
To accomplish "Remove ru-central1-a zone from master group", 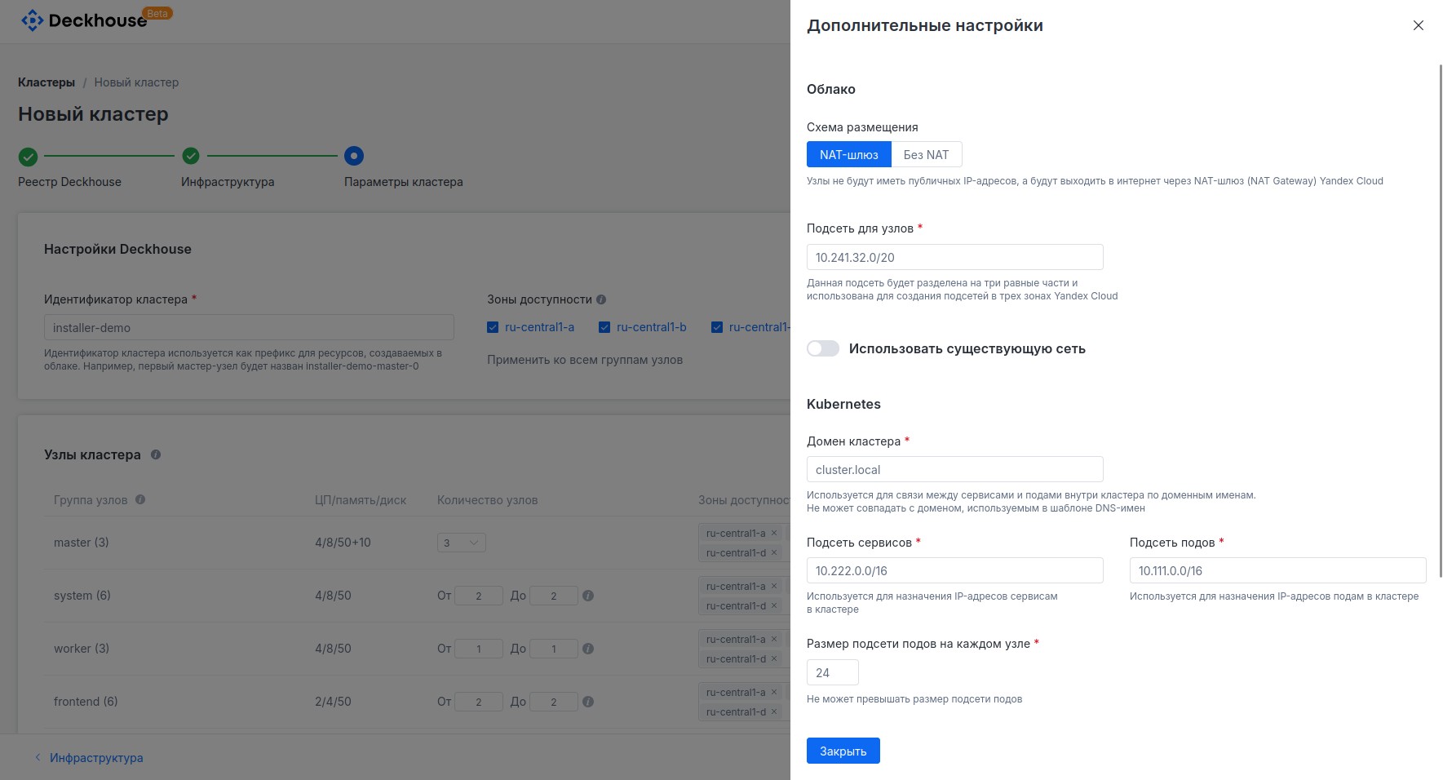I will click(773, 533).
